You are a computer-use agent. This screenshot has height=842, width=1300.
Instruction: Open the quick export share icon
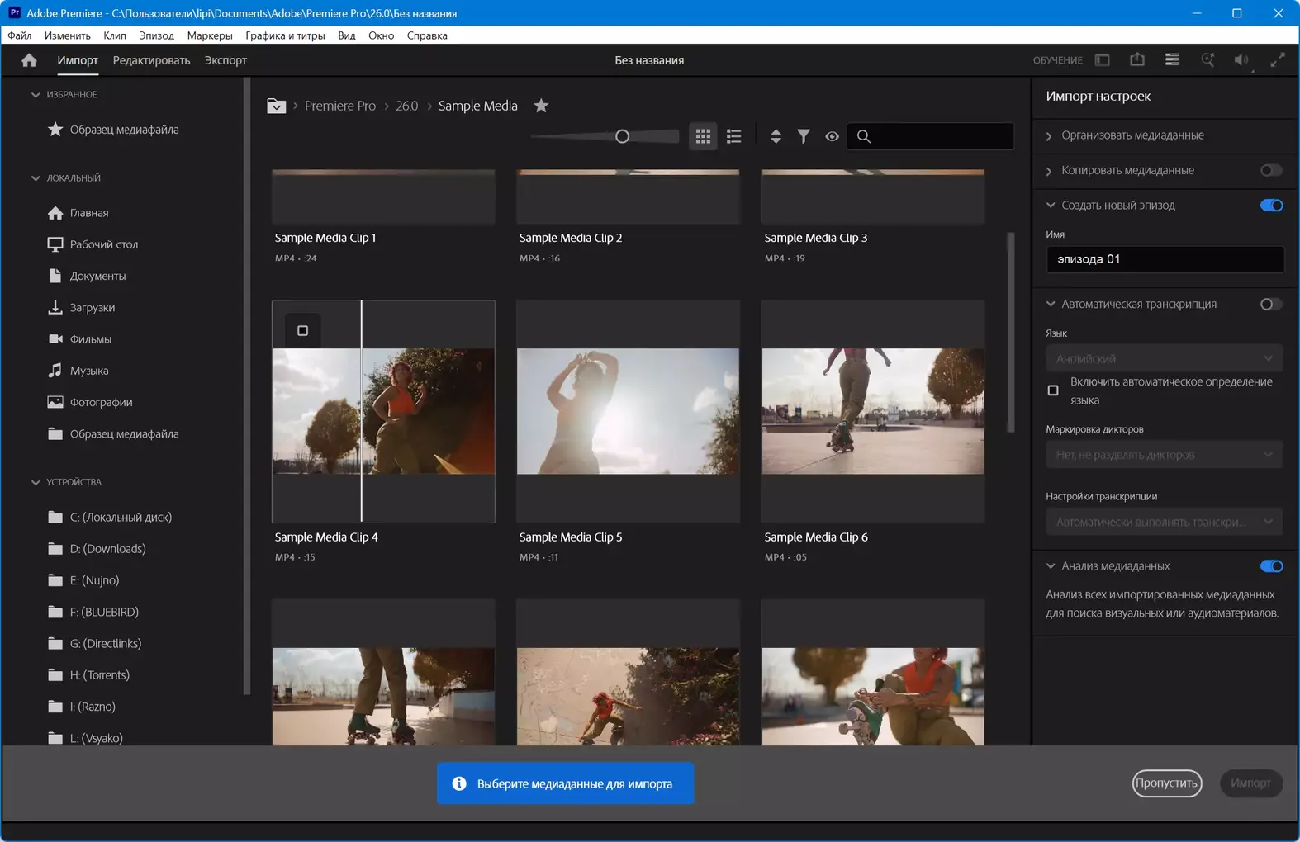click(1137, 60)
